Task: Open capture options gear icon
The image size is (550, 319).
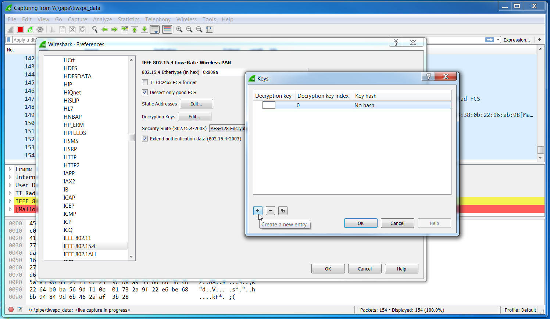Action: (x=40, y=29)
